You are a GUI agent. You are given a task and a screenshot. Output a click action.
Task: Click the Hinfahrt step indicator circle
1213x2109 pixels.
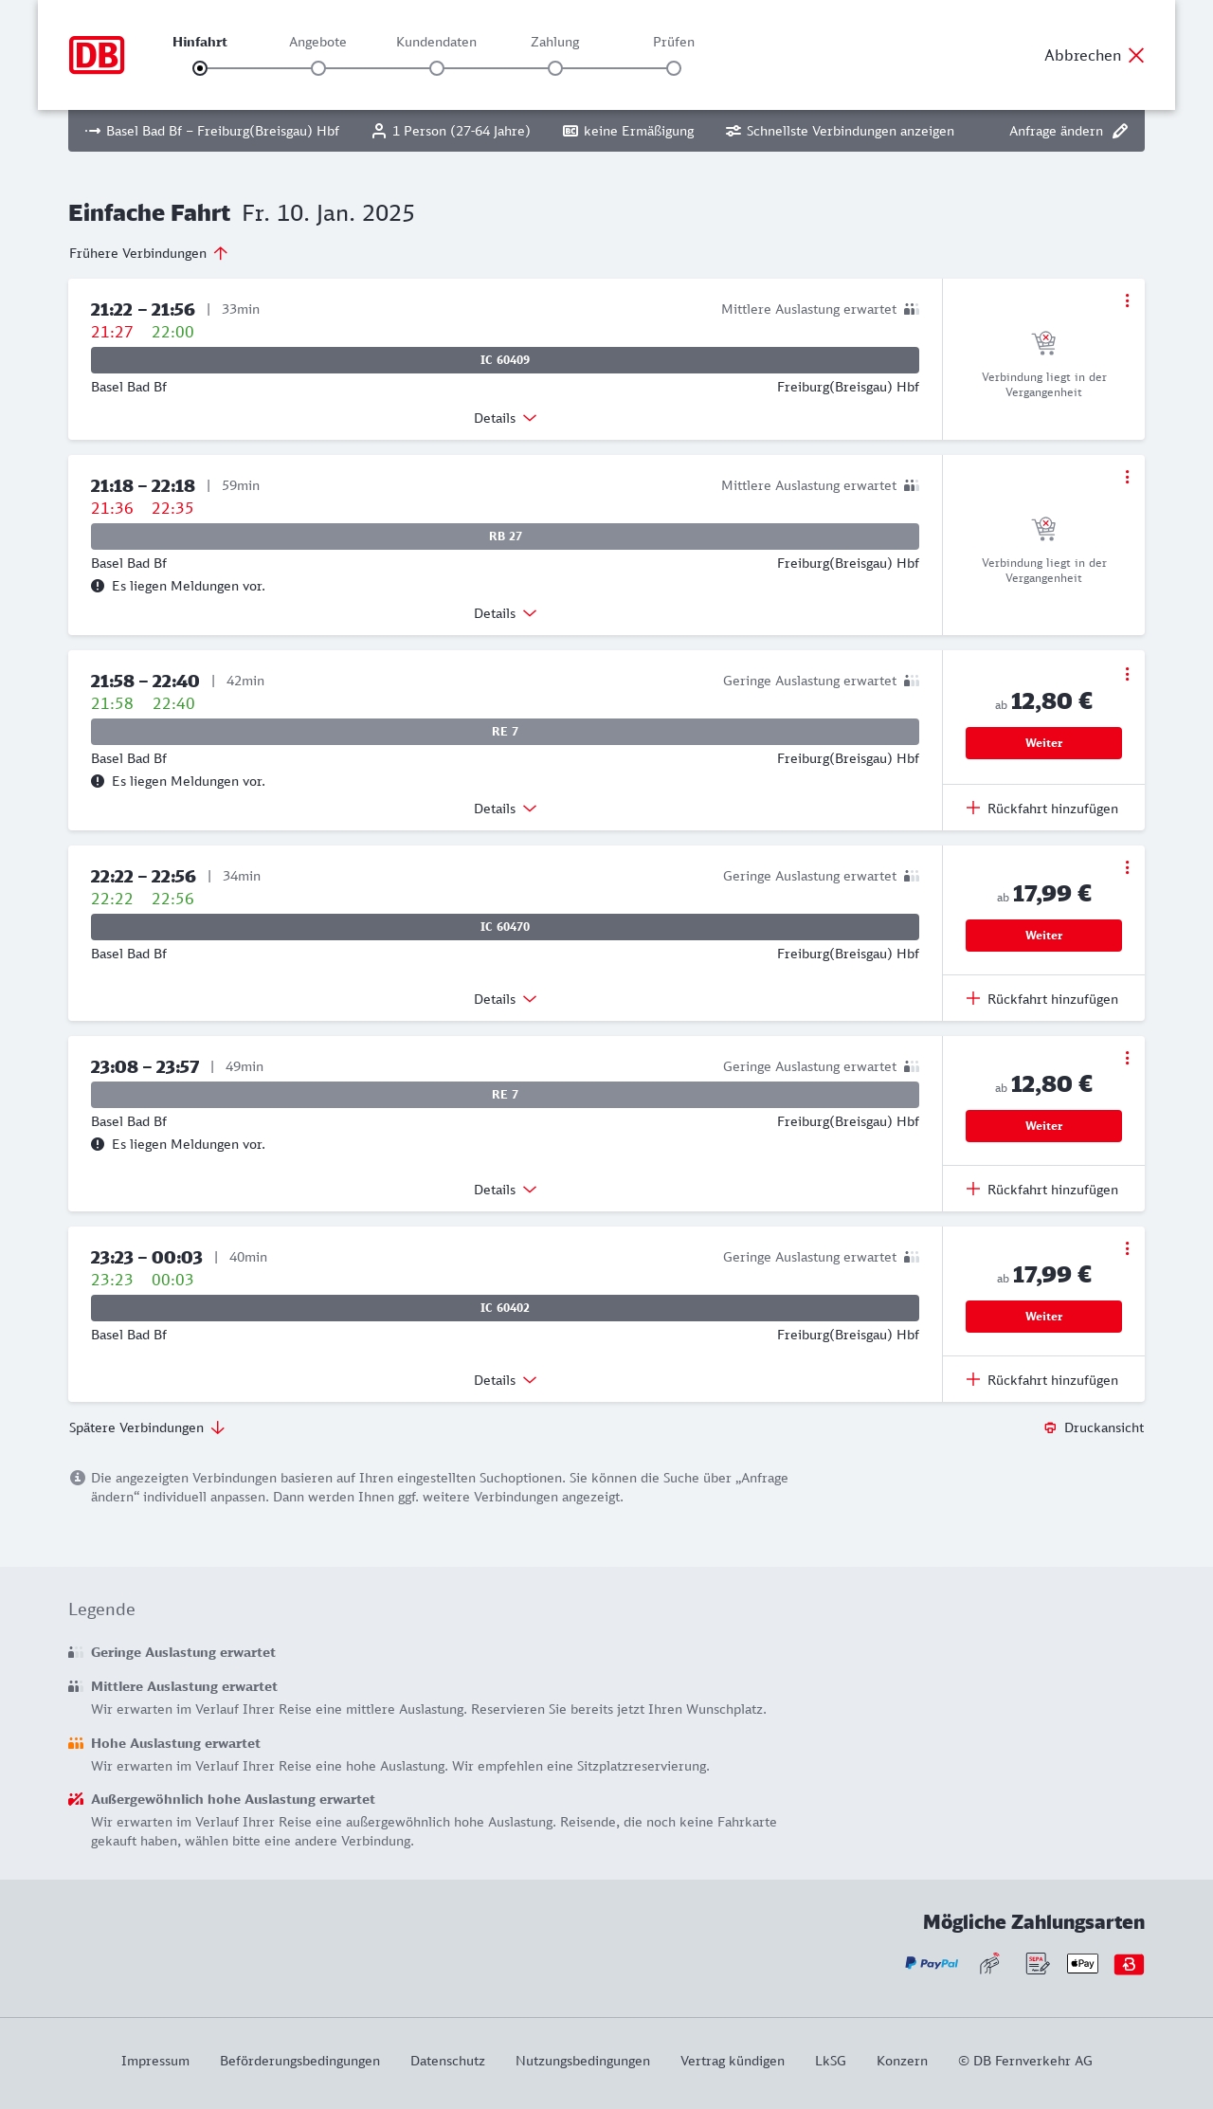click(200, 68)
